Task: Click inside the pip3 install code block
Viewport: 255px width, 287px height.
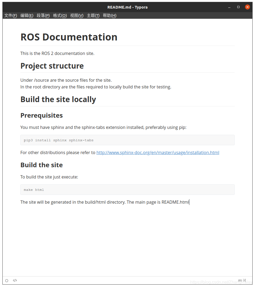Action: (x=127, y=140)
